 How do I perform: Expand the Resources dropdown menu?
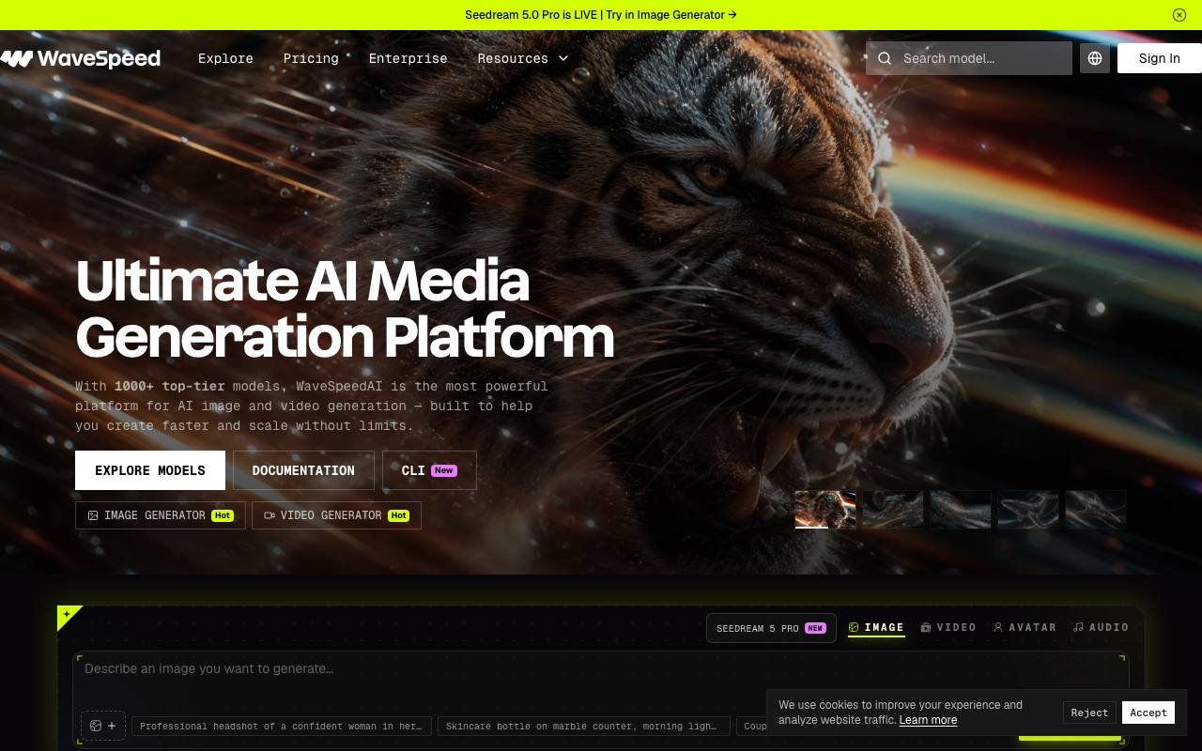point(523,58)
